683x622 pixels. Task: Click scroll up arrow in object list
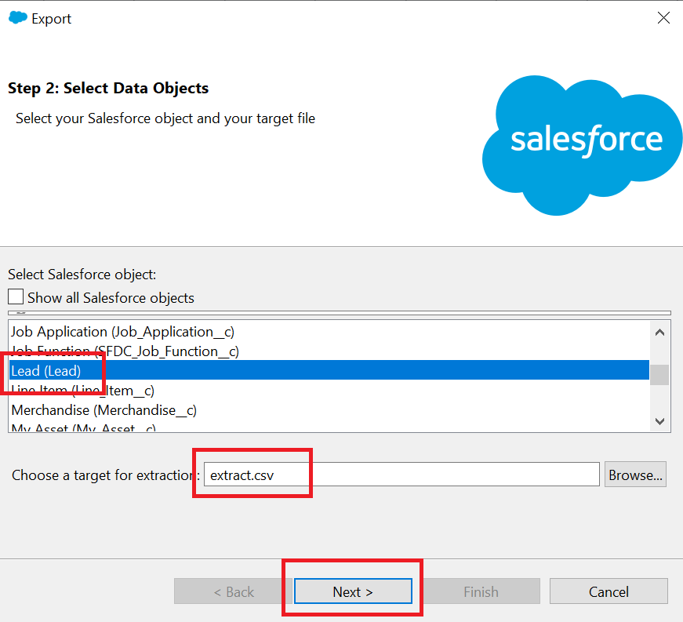click(659, 333)
